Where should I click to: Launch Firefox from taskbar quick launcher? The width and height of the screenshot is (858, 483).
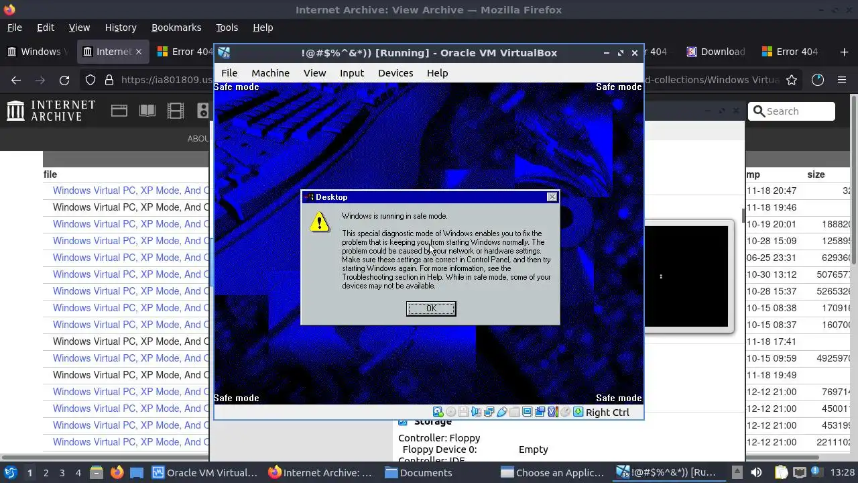pyautogui.click(x=117, y=472)
